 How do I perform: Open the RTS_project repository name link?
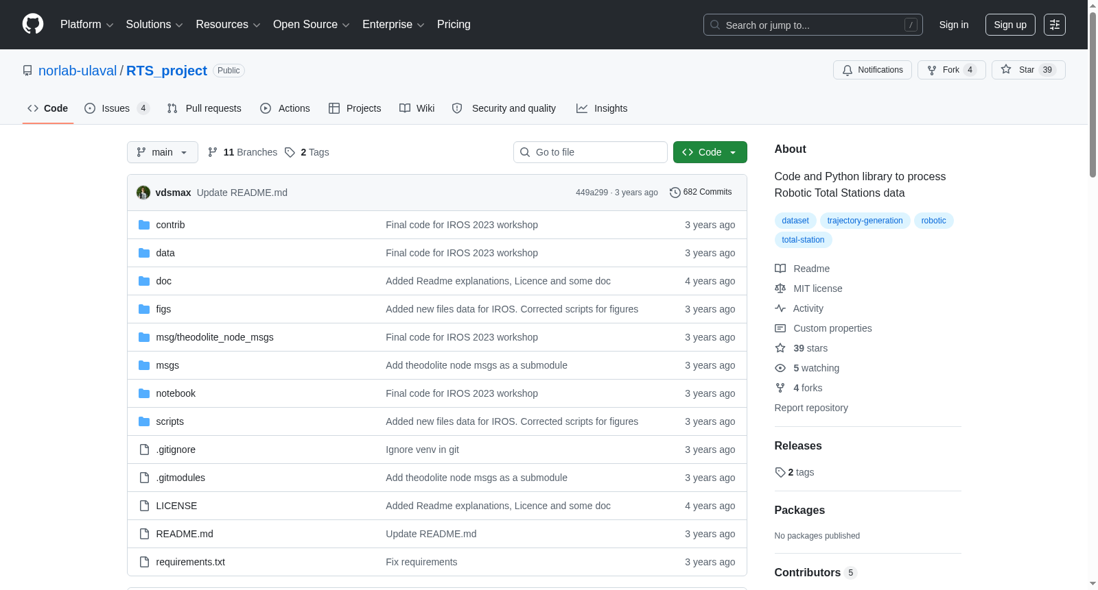pos(167,71)
